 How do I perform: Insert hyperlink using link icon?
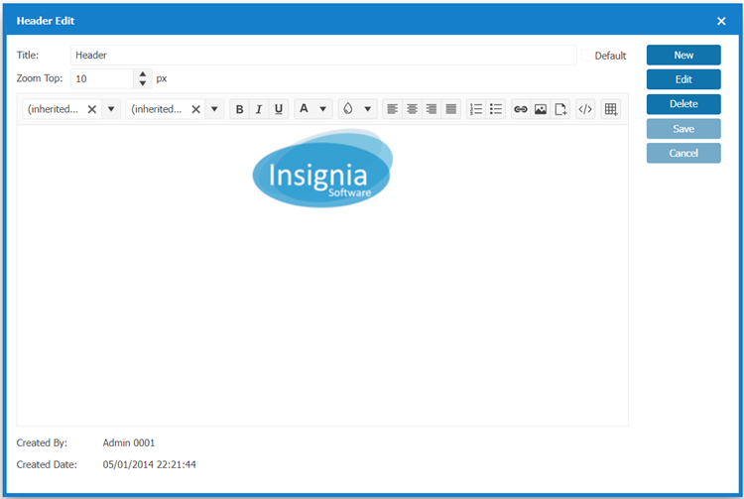click(521, 109)
